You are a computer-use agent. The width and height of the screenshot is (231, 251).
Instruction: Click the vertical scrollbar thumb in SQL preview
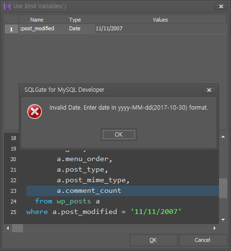click(223, 188)
